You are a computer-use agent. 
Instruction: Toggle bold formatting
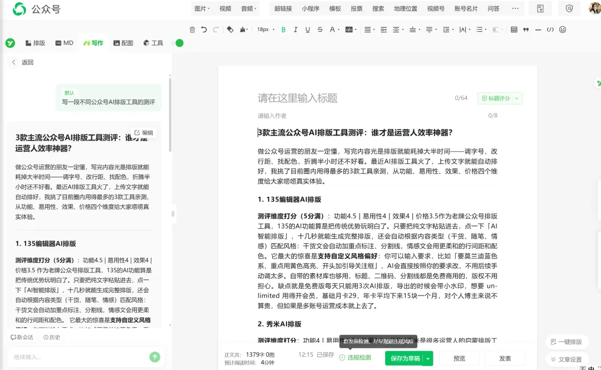click(284, 29)
